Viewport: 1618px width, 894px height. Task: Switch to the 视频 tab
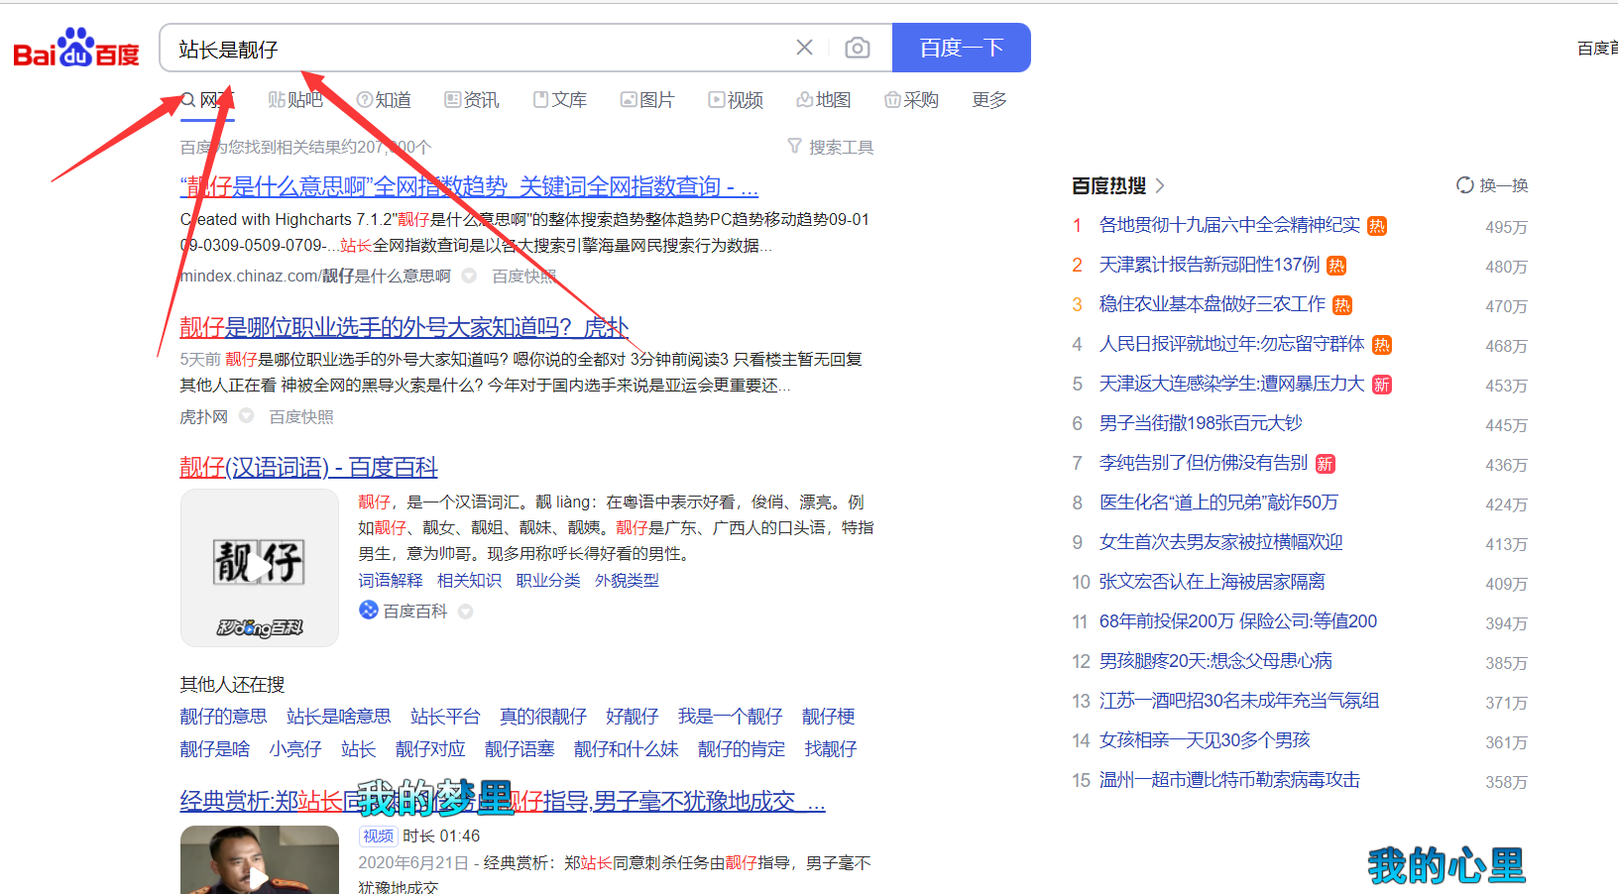coord(736,100)
